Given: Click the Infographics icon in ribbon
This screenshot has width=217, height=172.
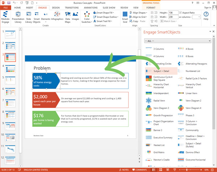Looking at the screenshot, I should point(56,16).
